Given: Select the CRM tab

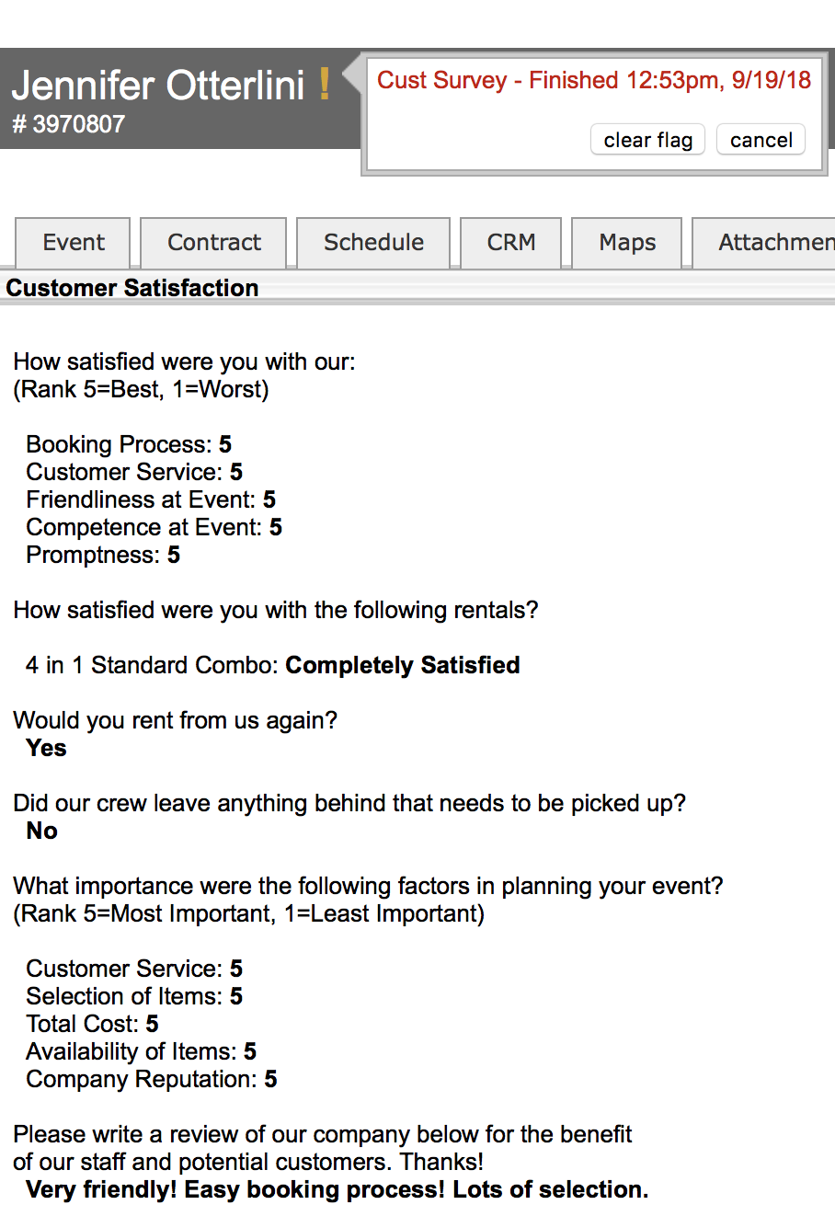Looking at the screenshot, I should pyautogui.click(x=510, y=243).
